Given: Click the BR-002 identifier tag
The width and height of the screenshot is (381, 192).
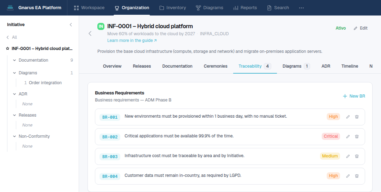Looking at the screenshot, I should tap(110, 137).
